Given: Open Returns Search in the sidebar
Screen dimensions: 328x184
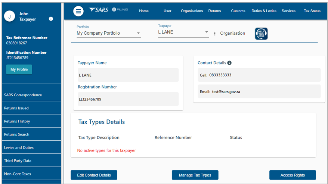Looking at the screenshot, I should [x=31, y=134].
